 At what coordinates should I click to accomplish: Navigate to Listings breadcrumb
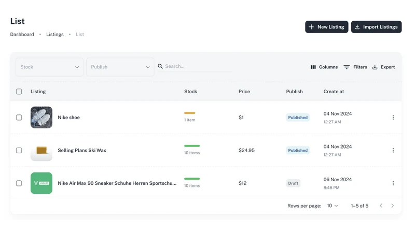pyautogui.click(x=55, y=34)
